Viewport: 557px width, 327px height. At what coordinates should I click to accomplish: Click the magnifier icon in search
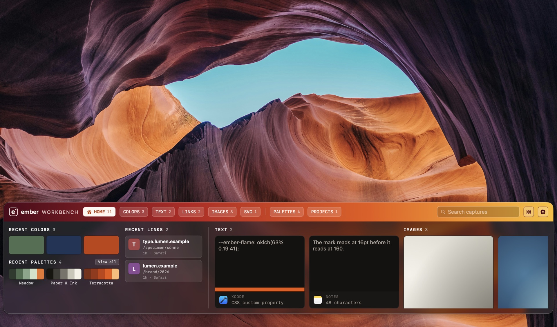tap(443, 212)
